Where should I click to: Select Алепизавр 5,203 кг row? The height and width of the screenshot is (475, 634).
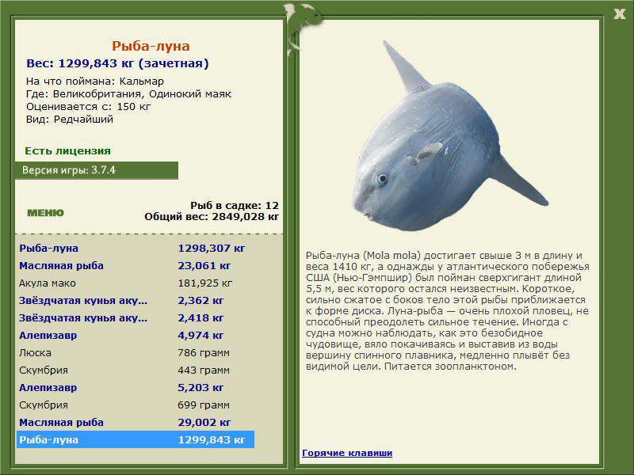pos(136,387)
